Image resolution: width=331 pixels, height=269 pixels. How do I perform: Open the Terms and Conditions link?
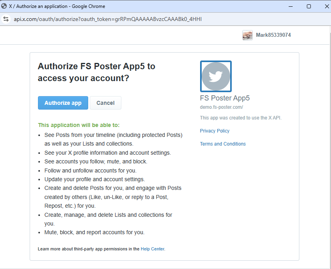223,144
